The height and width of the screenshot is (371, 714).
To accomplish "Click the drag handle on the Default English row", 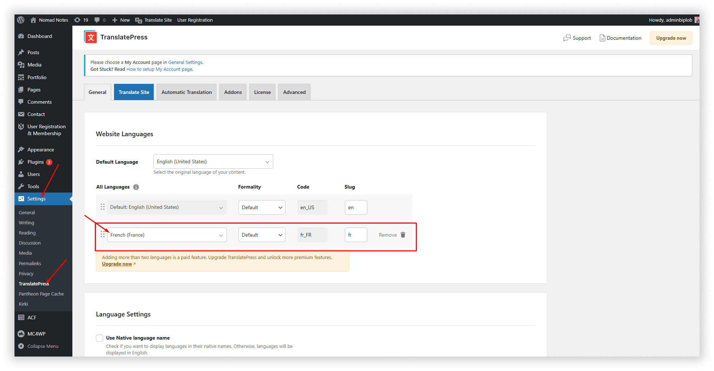I will (x=102, y=207).
